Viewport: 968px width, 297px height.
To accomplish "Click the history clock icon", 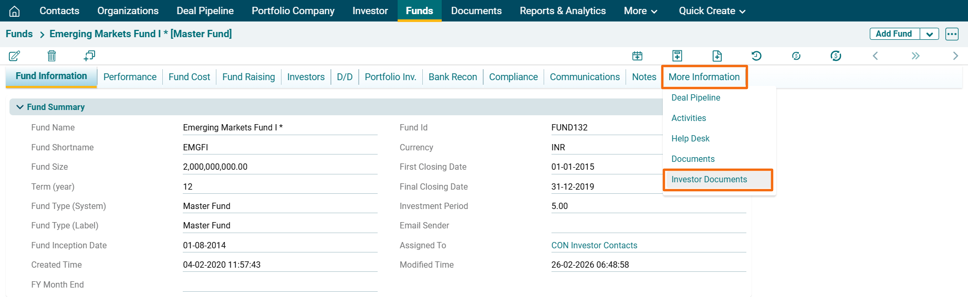I will (756, 56).
